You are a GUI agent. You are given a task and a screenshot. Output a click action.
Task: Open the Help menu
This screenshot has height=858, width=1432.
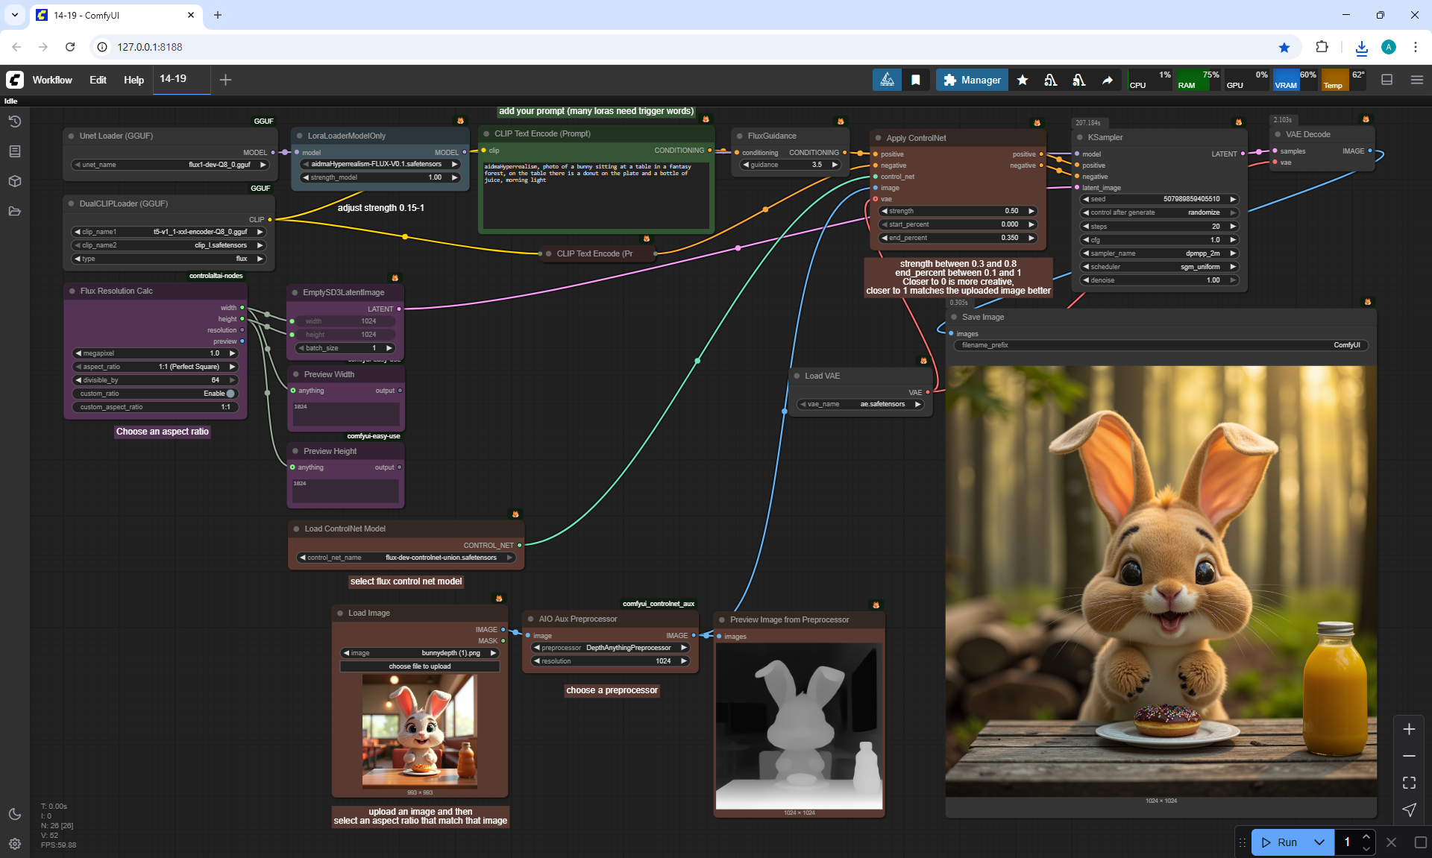[134, 80]
